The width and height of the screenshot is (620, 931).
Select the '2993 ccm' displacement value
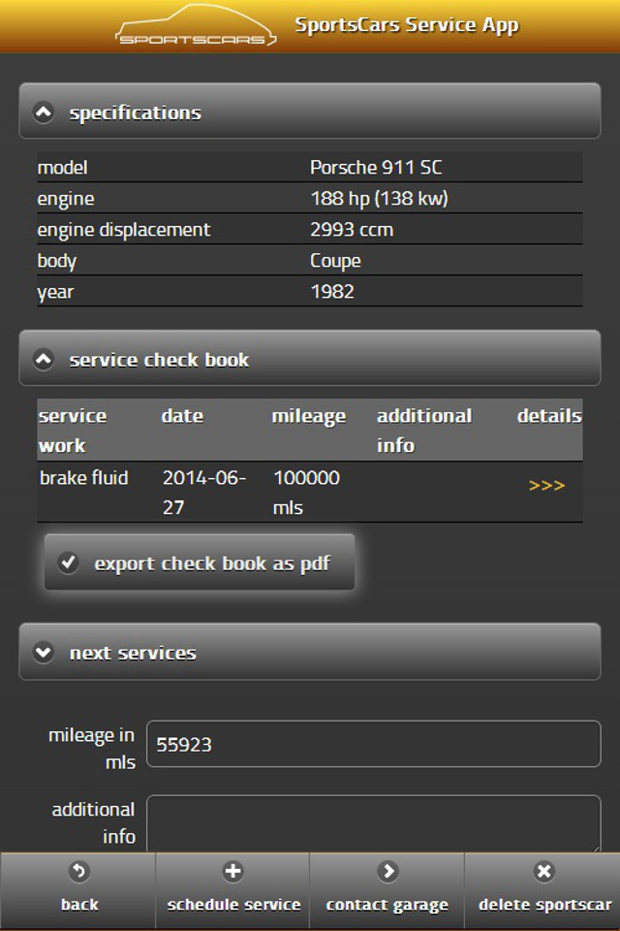[x=352, y=230]
